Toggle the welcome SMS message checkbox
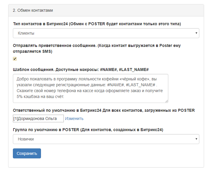209x171 pixels. (15, 59)
